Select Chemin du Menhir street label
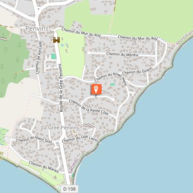 [122, 54]
